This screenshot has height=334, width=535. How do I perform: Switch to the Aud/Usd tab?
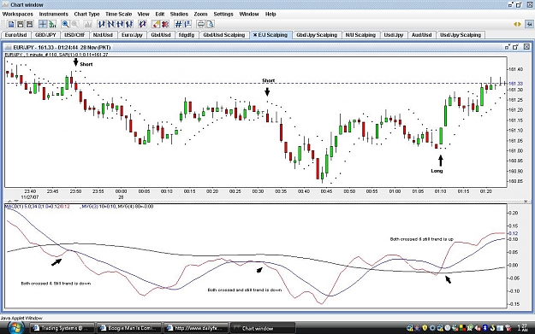pos(422,35)
